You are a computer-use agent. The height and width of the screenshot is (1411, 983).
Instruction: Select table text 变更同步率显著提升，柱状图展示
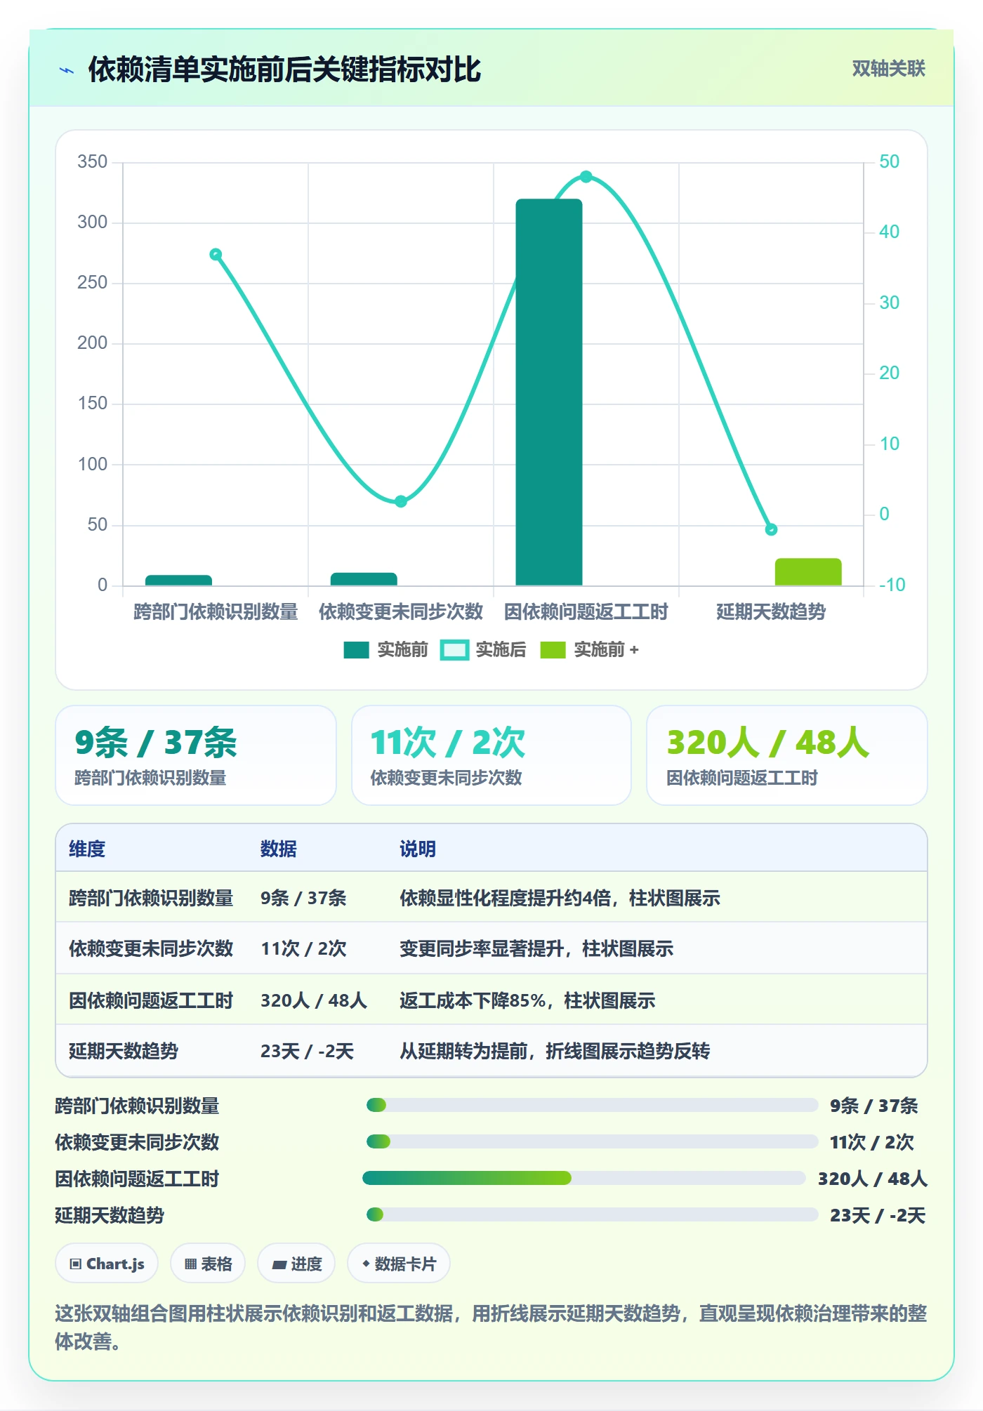pos(536,948)
